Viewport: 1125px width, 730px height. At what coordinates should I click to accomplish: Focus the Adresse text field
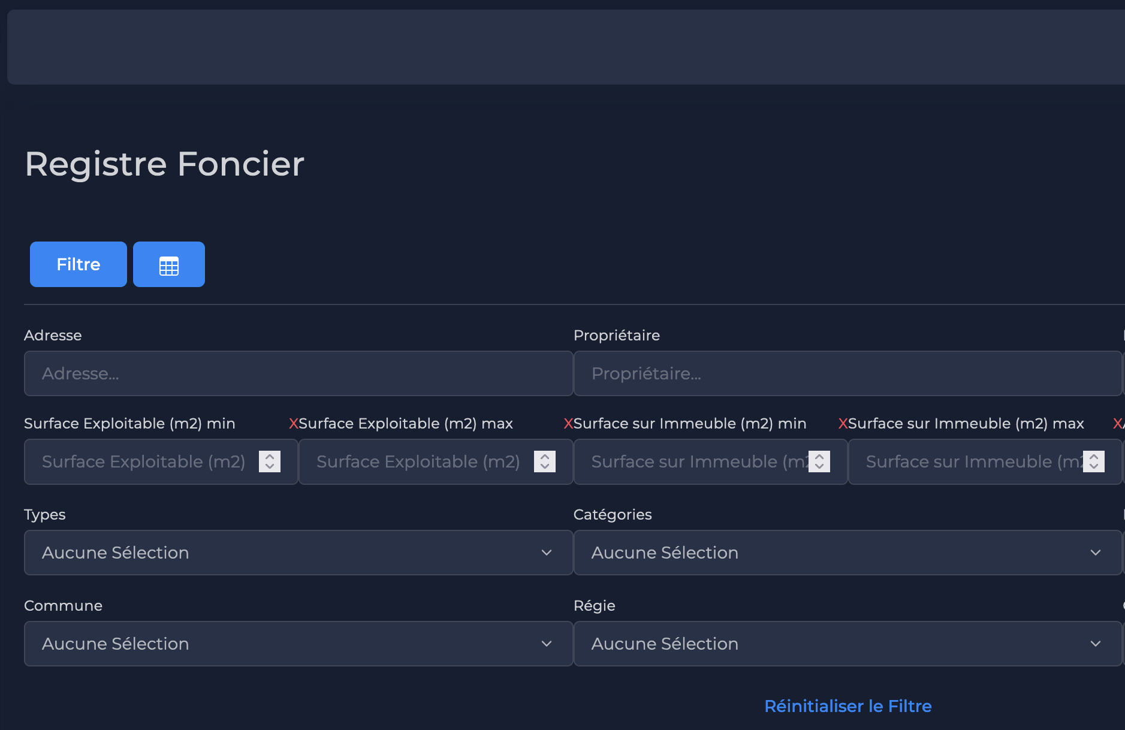coord(298,373)
